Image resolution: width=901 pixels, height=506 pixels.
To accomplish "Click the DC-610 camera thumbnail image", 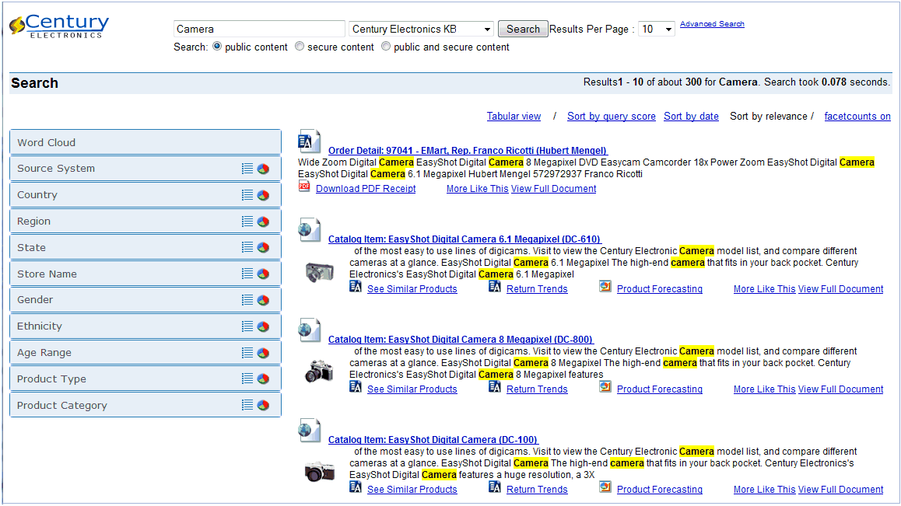I will (x=320, y=272).
